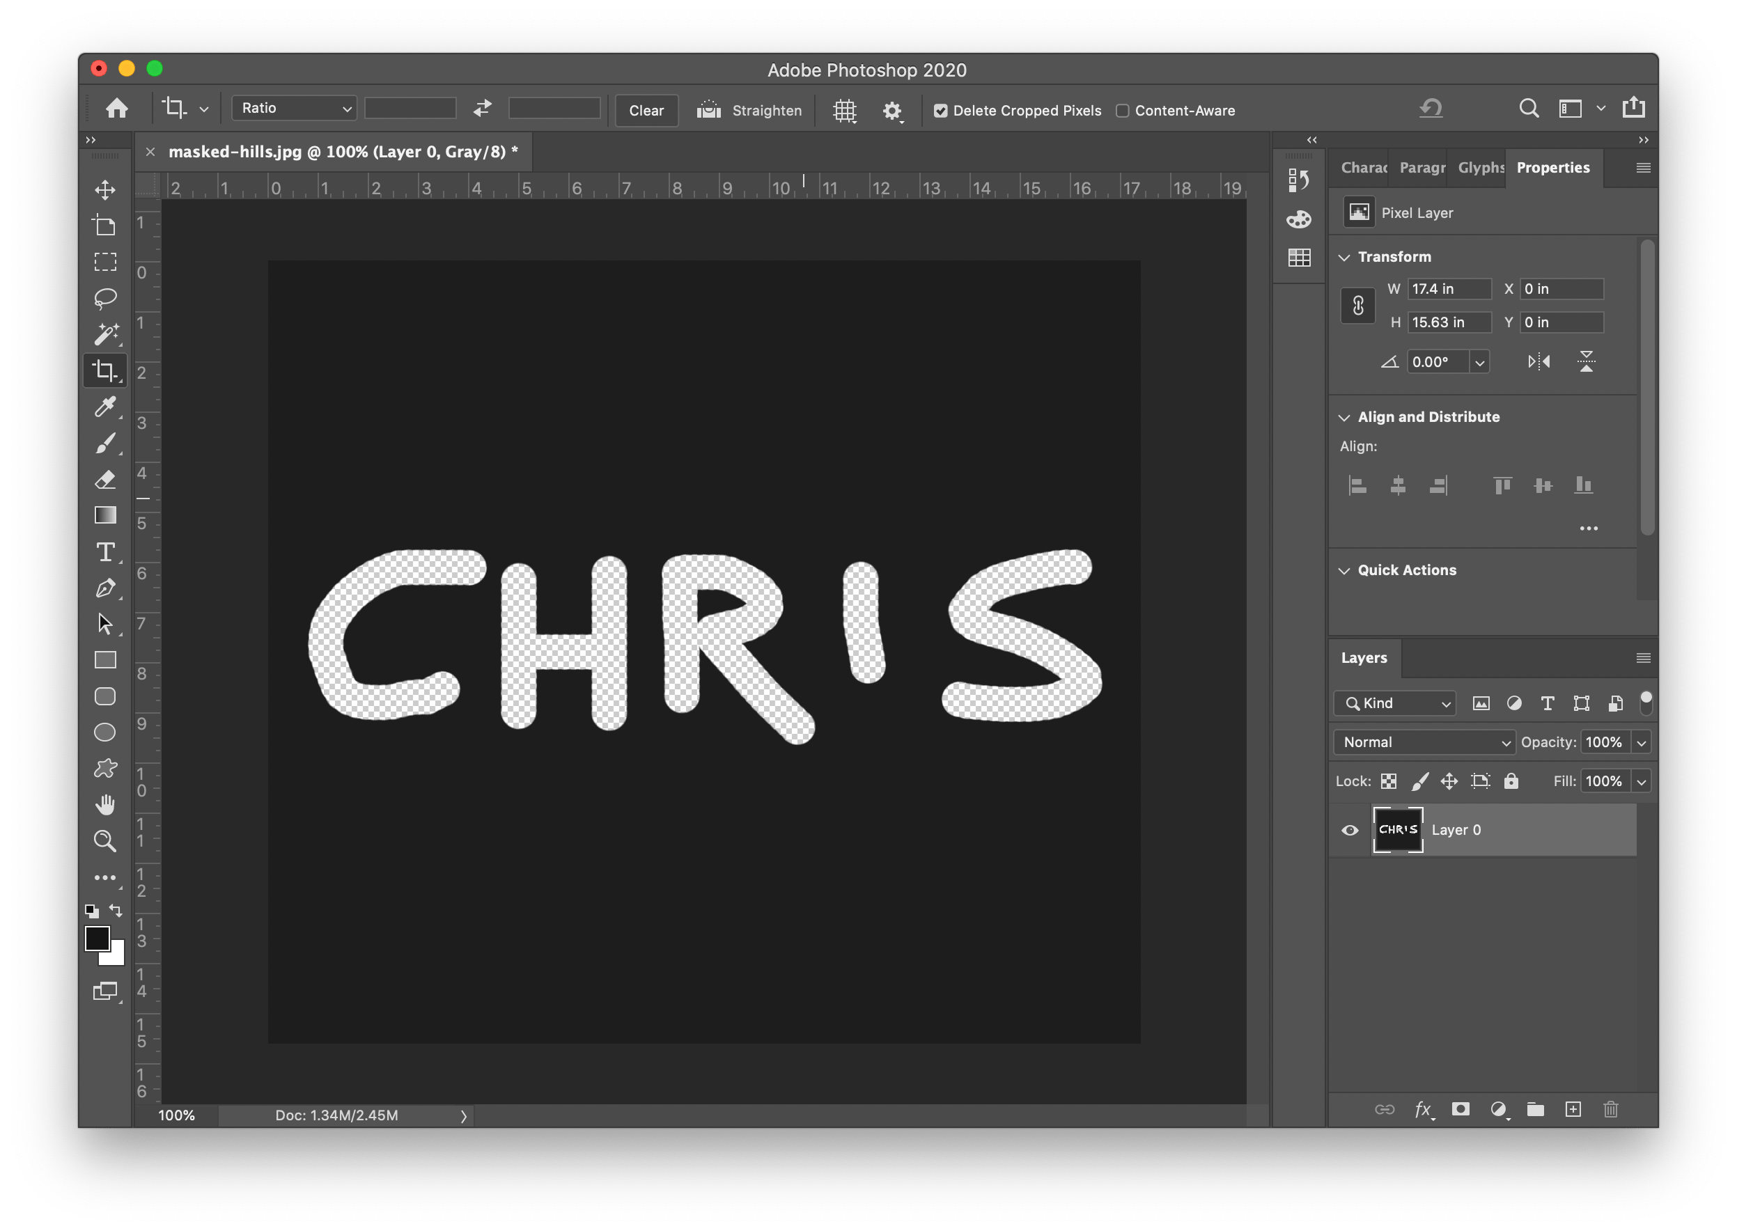This screenshot has height=1231, width=1737.
Task: Collapse the Align and Distribute section
Action: point(1344,418)
